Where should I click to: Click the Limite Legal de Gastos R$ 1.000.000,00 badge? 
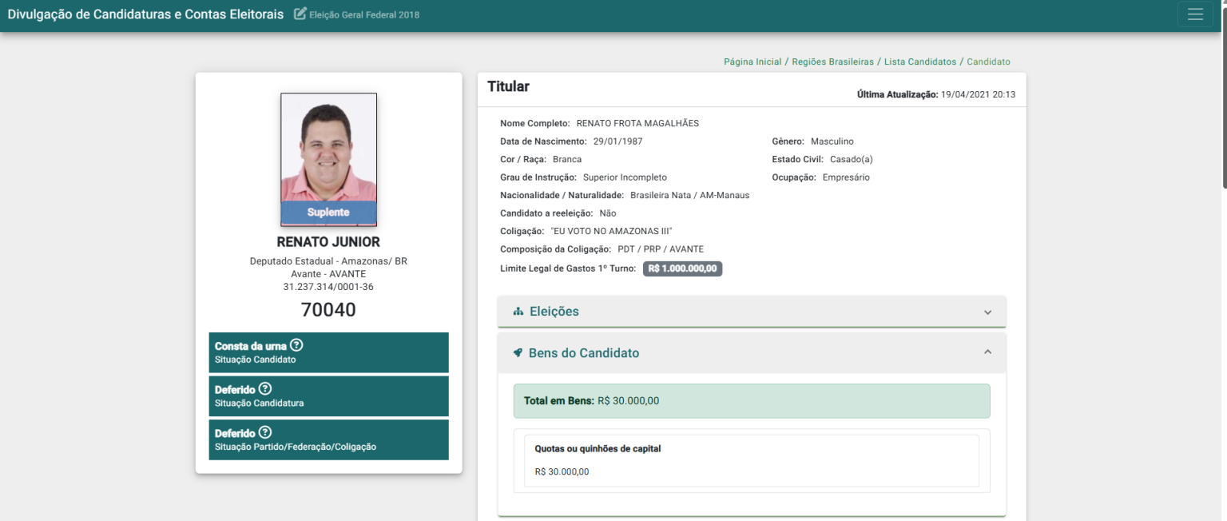[x=682, y=268]
